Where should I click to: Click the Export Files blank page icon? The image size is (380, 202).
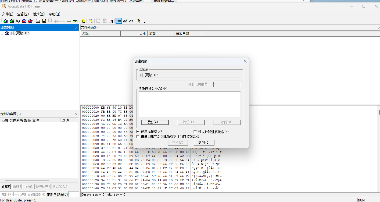pyautogui.click(x=98, y=21)
